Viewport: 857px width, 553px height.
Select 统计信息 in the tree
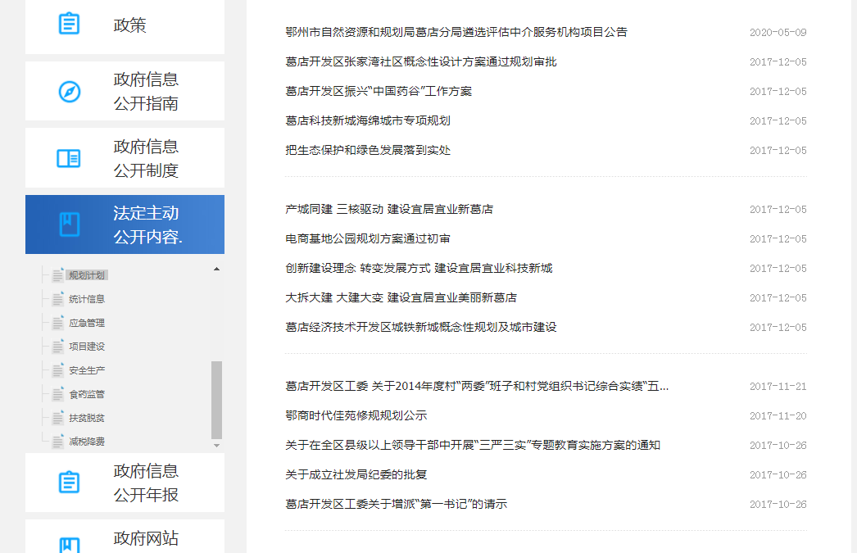(x=87, y=299)
